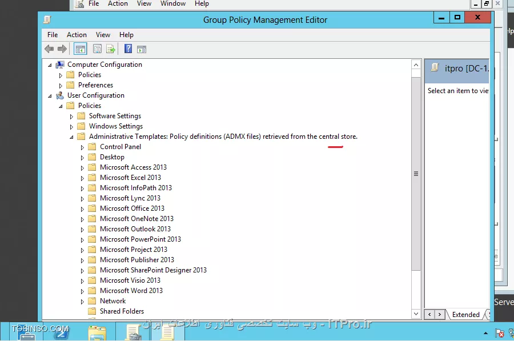Screen dimensions: 514x341
Task: Click the tab strip right arrow
Action: pos(440,315)
